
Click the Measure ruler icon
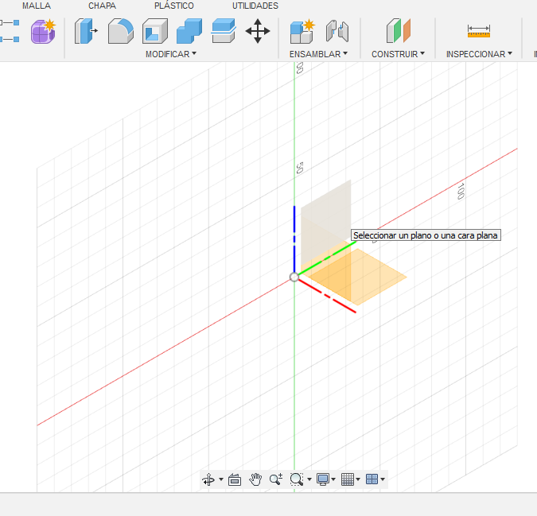coord(479,31)
